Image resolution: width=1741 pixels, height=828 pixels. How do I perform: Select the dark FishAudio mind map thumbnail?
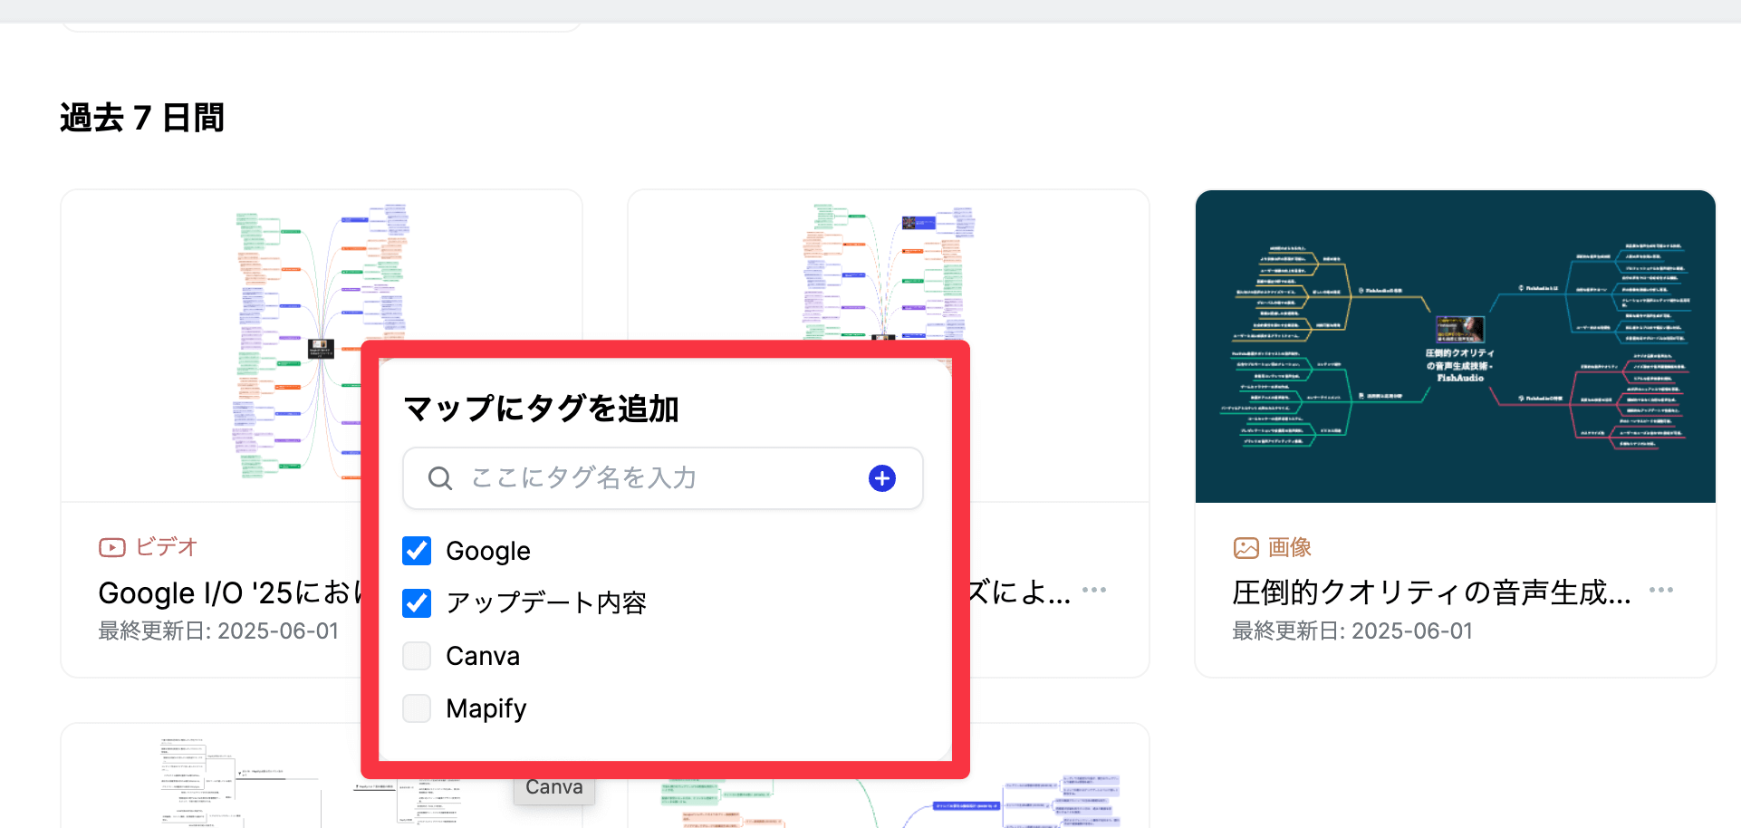(1455, 346)
